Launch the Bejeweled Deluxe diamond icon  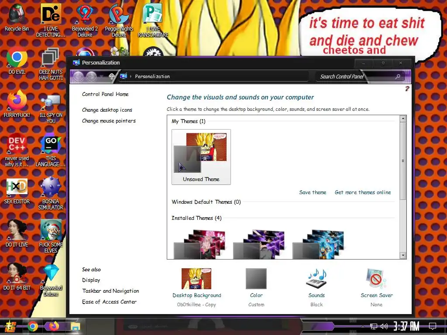(51, 280)
